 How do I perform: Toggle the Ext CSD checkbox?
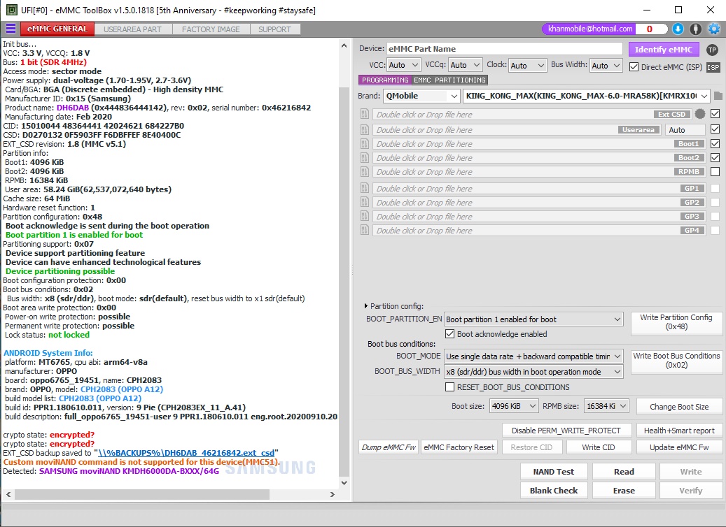point(715,113)
